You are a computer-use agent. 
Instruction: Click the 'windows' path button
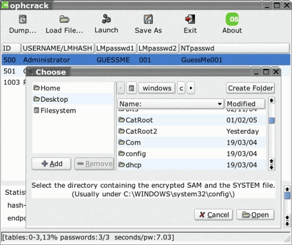point(157,88)
